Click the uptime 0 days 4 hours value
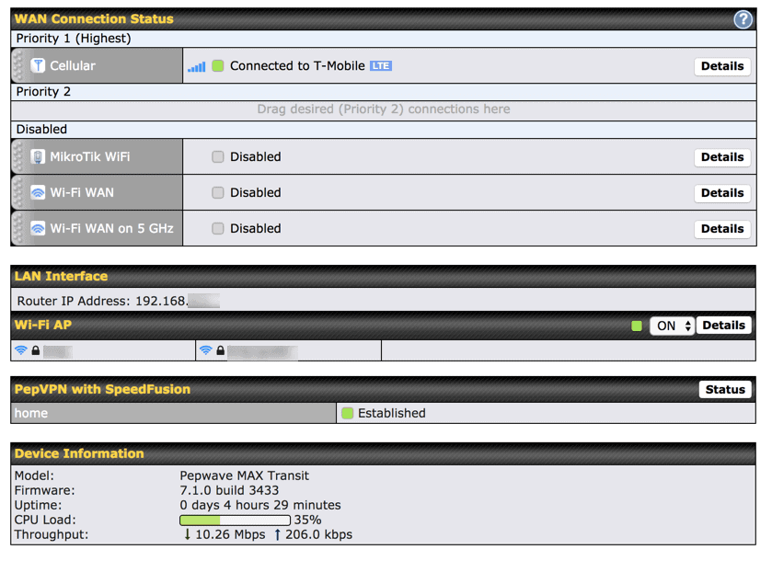This screenshot has width=772, height=561. (260, 506)
